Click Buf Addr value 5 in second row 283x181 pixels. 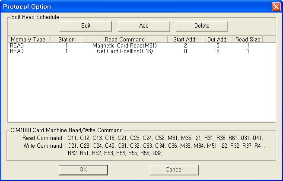point(217,51)
